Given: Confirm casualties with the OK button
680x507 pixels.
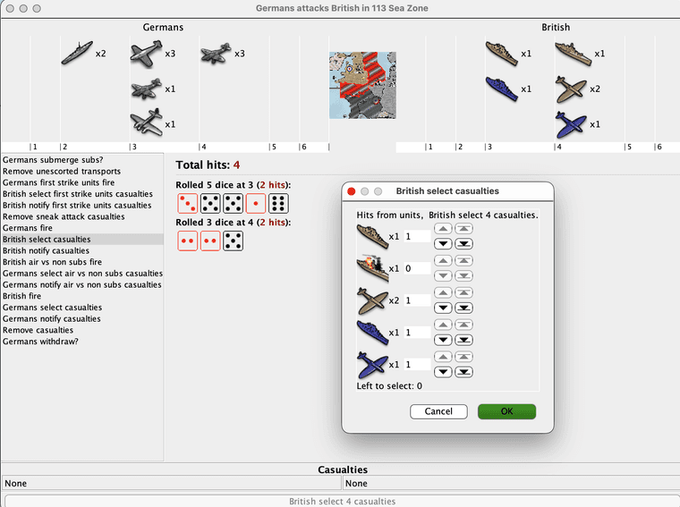Looking at the screenshot, I should pyautogui.click(x=506, y=411).
